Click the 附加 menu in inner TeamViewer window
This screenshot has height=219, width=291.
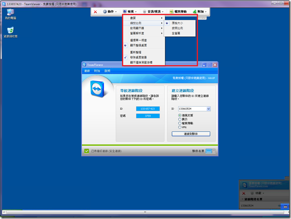click(x=97, y=71)
